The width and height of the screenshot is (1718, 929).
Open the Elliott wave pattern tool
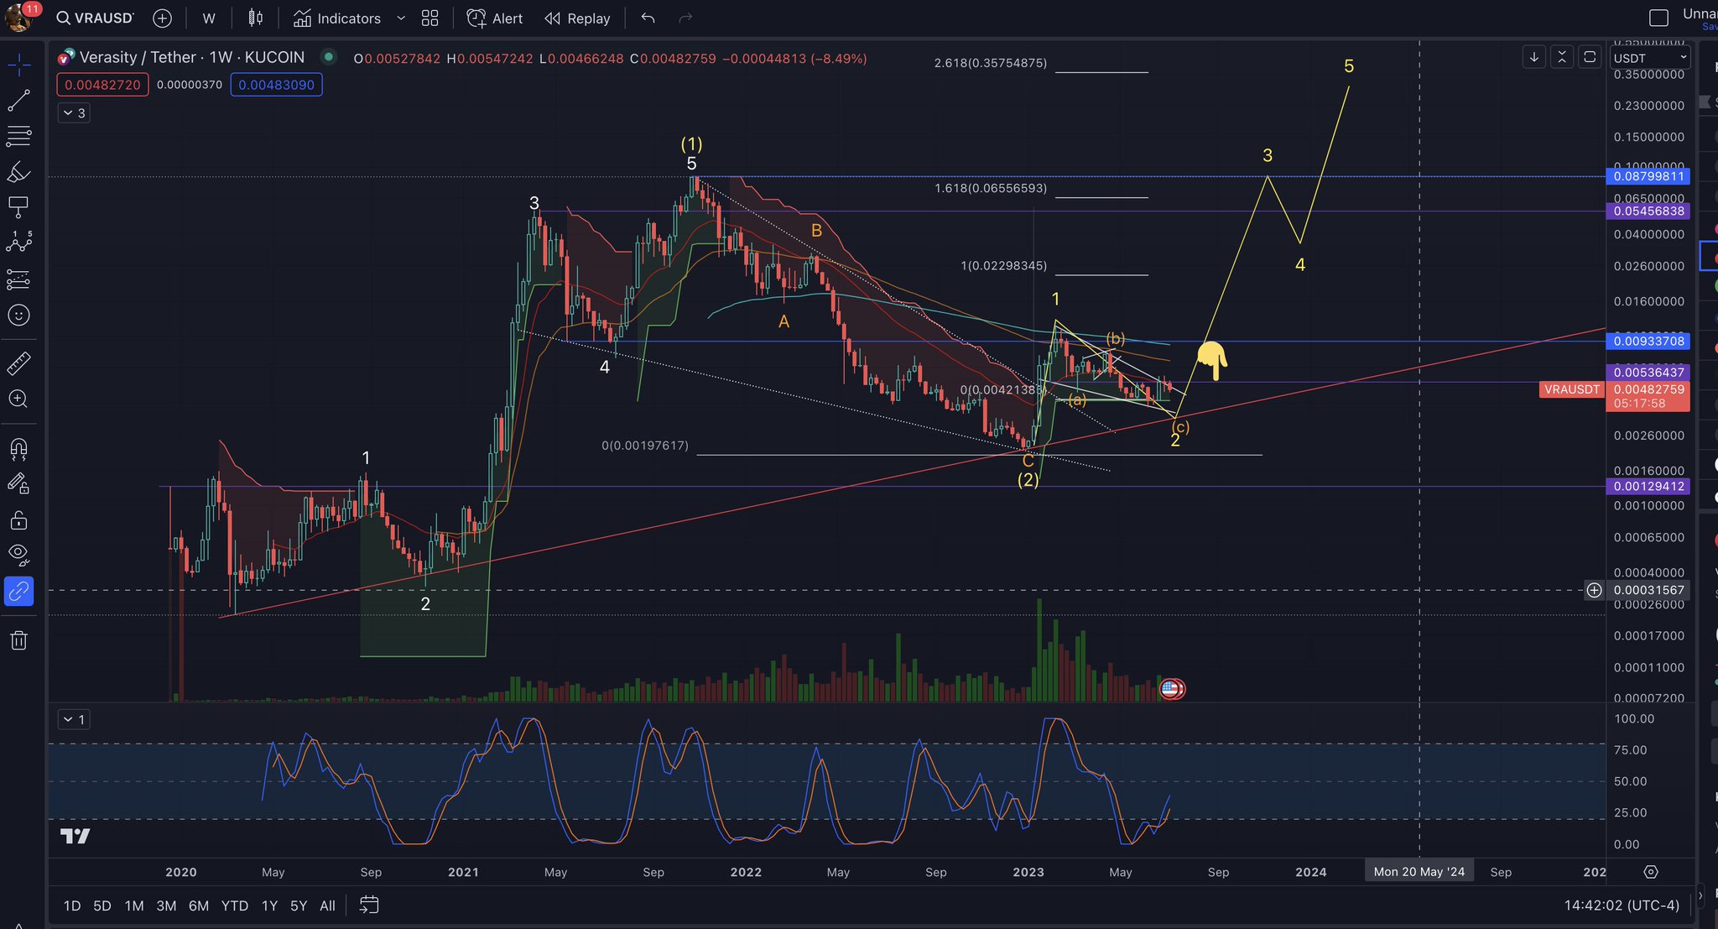[x=18, y=242]
